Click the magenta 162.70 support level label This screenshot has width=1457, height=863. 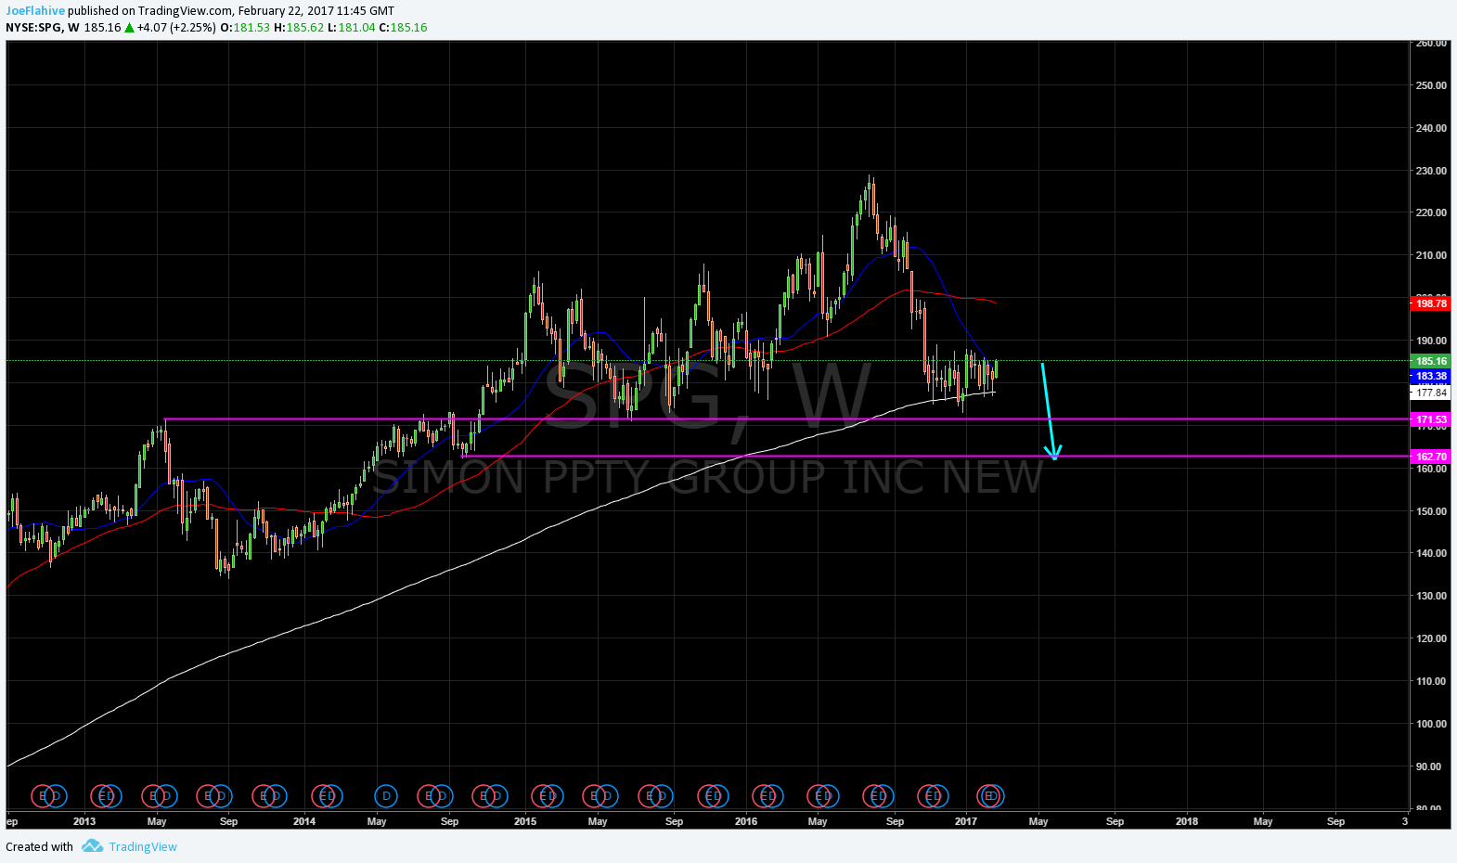tap(1430, 457)
